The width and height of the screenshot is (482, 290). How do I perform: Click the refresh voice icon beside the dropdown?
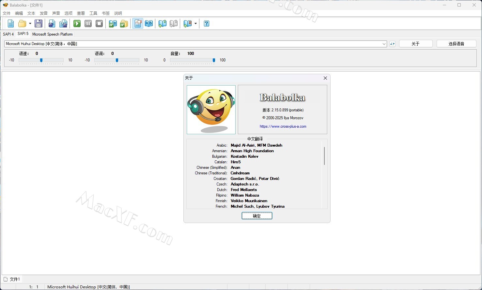pos(392,44)
